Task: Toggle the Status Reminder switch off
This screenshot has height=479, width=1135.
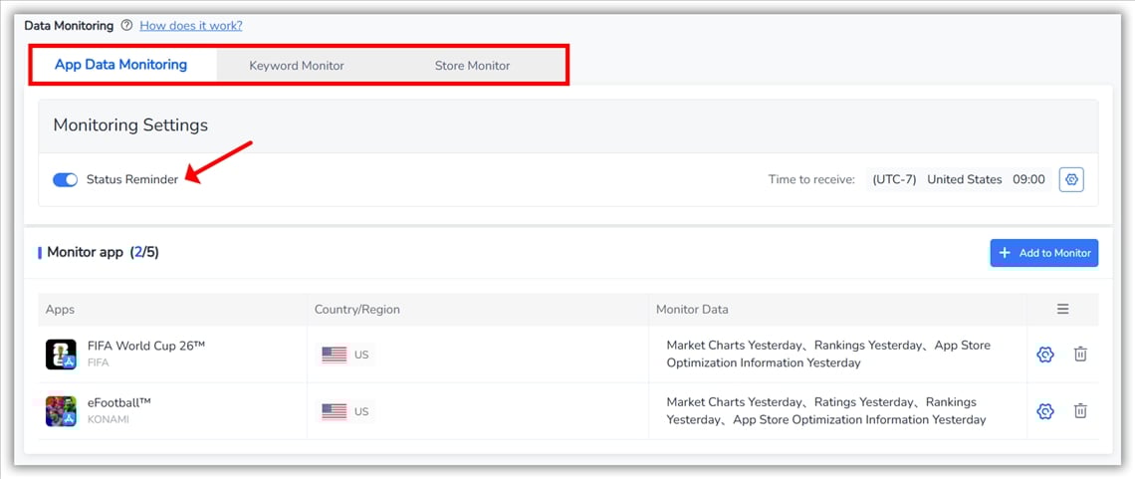Action: point(66,180)
